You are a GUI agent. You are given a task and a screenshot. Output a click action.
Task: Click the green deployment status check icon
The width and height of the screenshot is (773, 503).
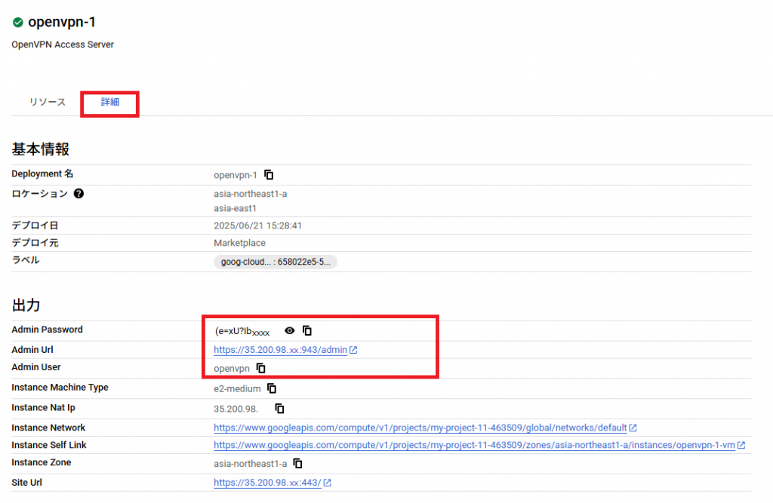(18, 22)
